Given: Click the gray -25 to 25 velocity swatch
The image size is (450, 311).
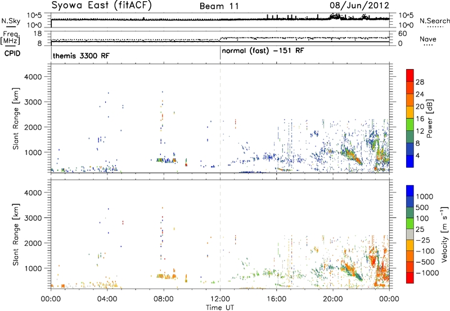Looking at the screenshot, I should [410, 234].
